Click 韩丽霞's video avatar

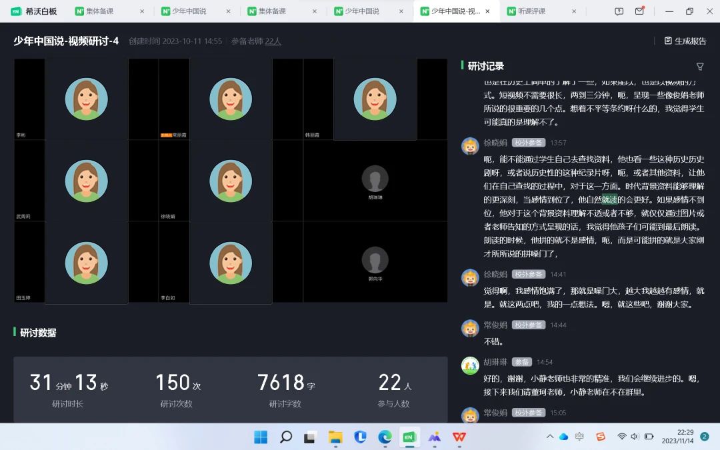375,99
